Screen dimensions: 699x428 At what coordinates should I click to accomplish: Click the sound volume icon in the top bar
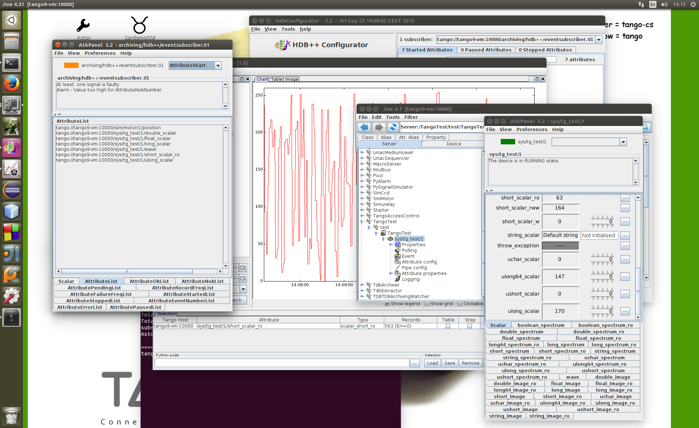point(664,4)
